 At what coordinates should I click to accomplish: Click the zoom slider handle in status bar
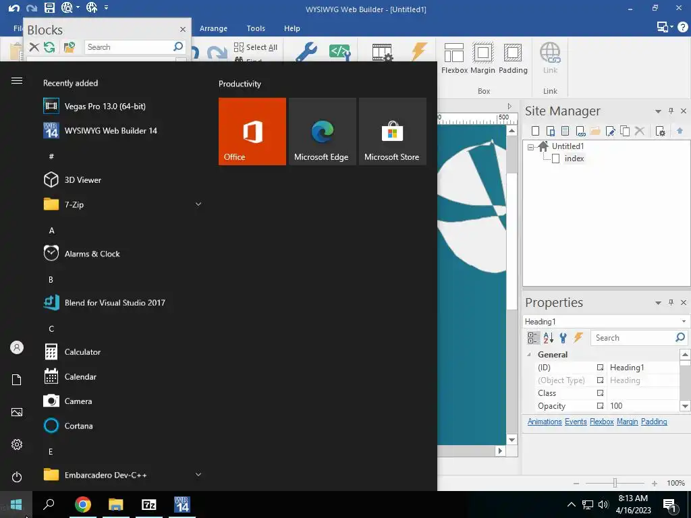(615, 483)
